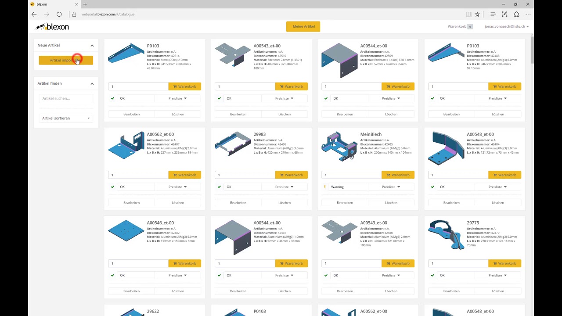The height and width of the screenshot is (316, 562).
Task: Click the browser forward arrow
Action: coord(47,14)
